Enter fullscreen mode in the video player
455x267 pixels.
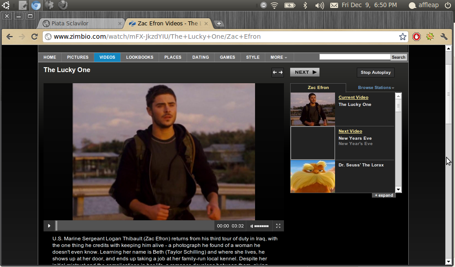coord(278,226)
